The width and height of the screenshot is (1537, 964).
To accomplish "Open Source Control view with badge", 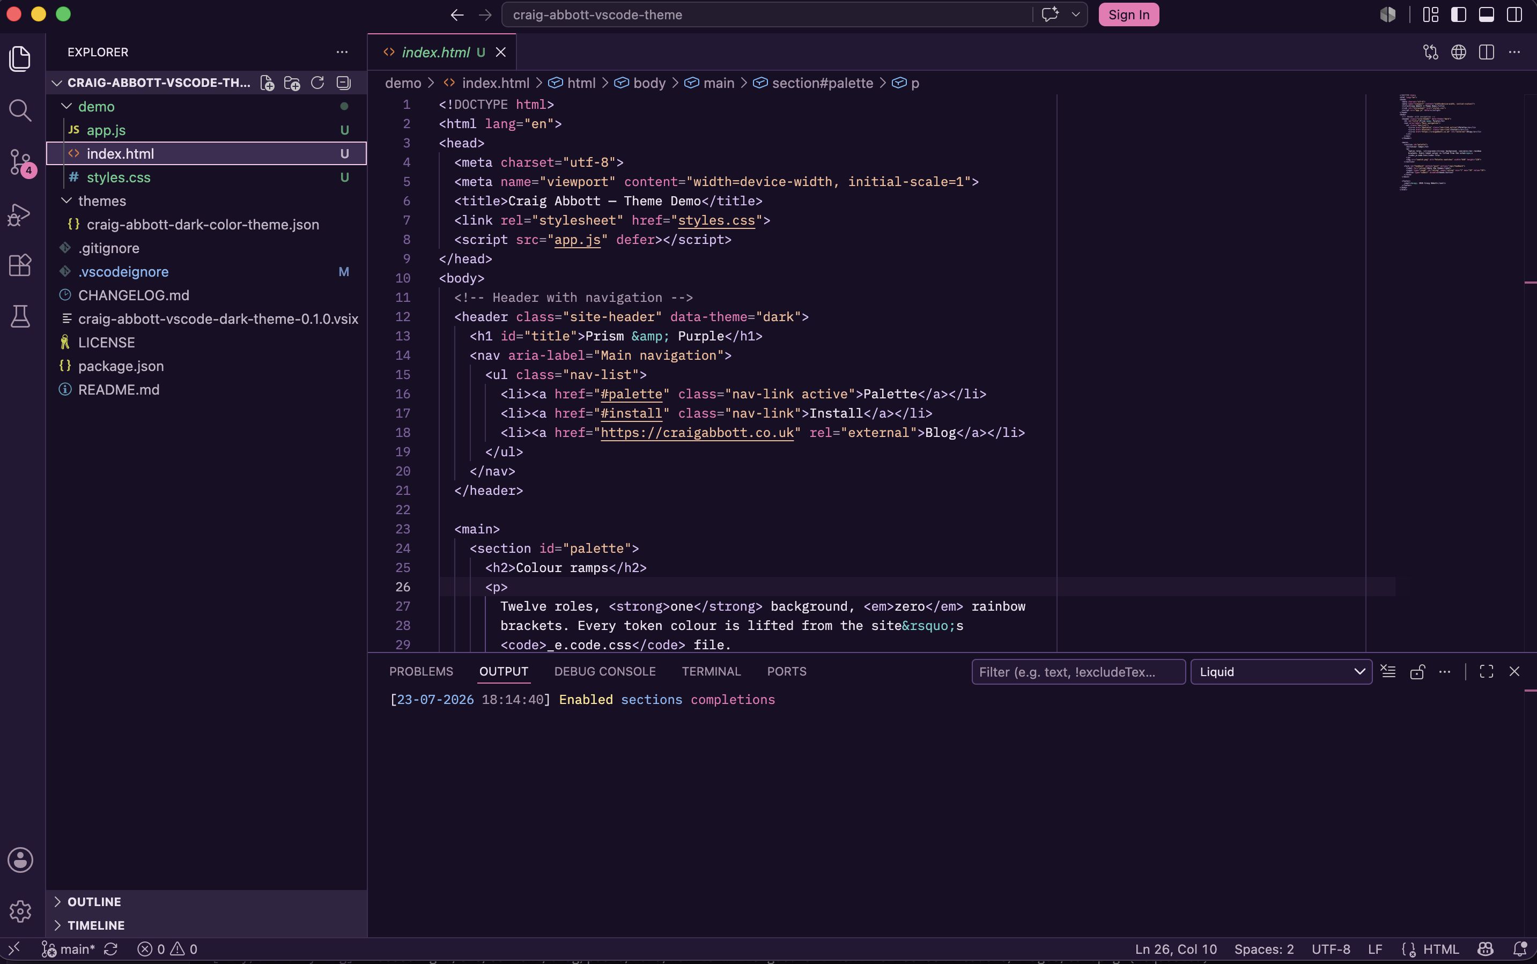I will tap(20, 162).
